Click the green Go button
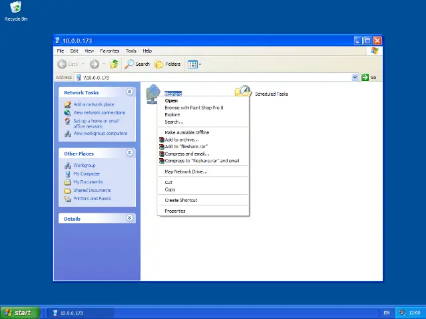426x319 pixels. click(x=369, y=77)
